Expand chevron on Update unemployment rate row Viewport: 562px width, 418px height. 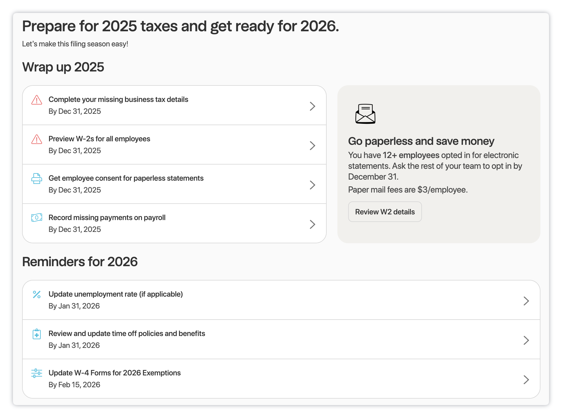pos(526,301)
